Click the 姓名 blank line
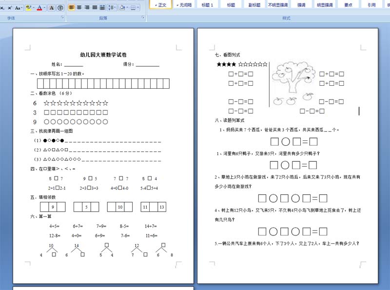This screenshot has width=390, height=290. (x=74, y=65)
